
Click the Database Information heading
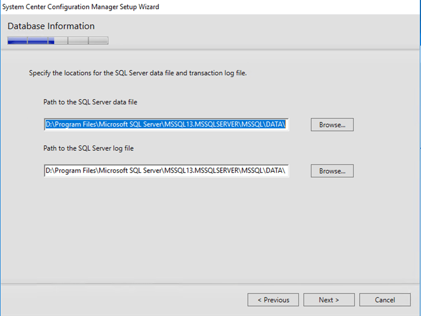(x=51, y=26)
